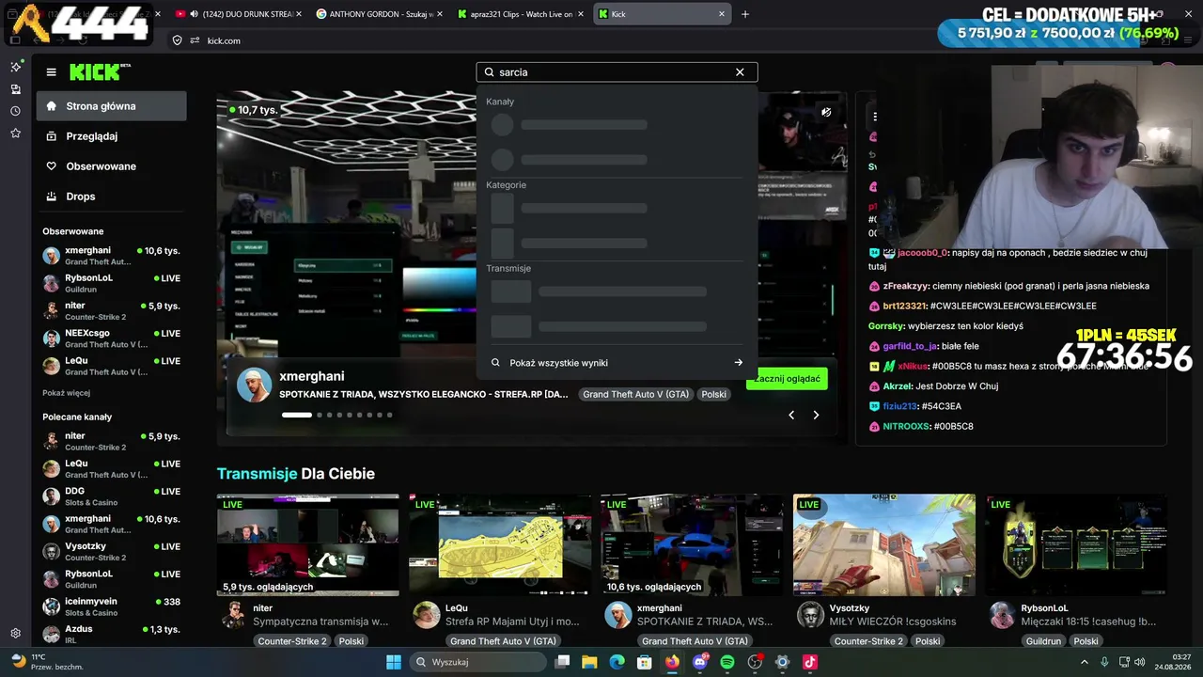Open Windows Start menu

point(394,662)
